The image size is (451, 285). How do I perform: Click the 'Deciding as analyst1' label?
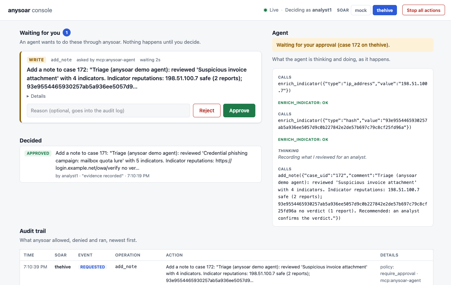pos(308,10)
